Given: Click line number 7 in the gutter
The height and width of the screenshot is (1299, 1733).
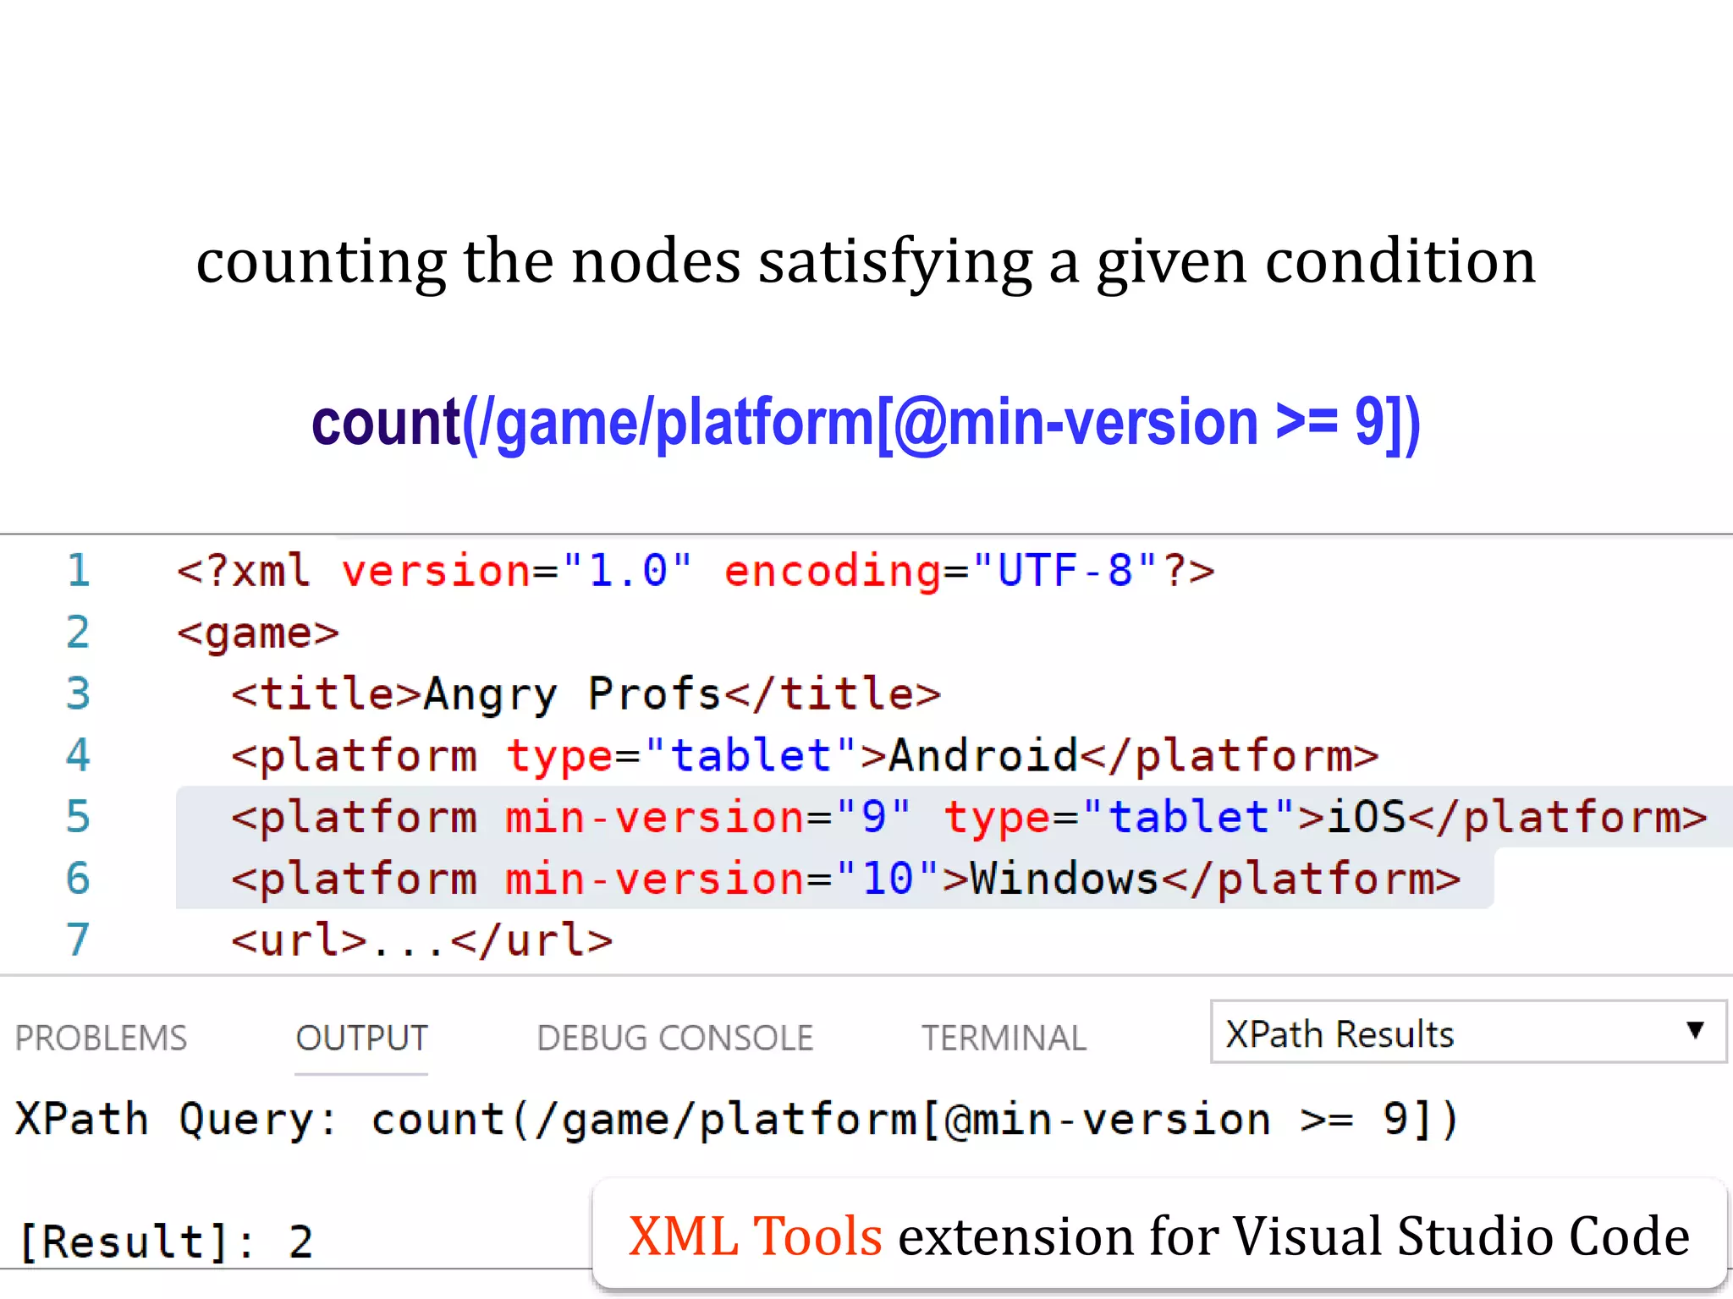Looking at the screenshot, I should (x=78, y=940).
